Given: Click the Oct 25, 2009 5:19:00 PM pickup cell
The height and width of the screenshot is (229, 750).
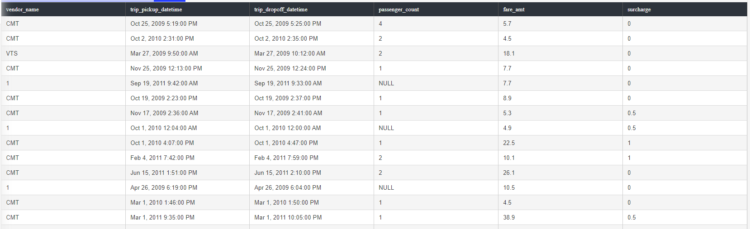Looking at the screenshot, I should coord(187,23).
